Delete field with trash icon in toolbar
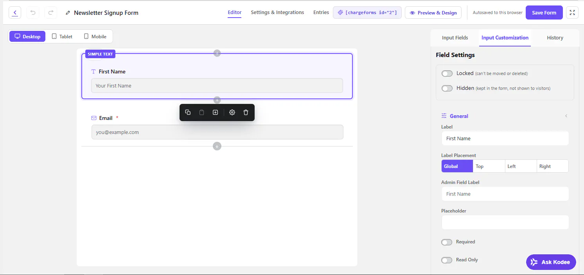Screen dimensions: 584x275 click(x=246, y=112)
